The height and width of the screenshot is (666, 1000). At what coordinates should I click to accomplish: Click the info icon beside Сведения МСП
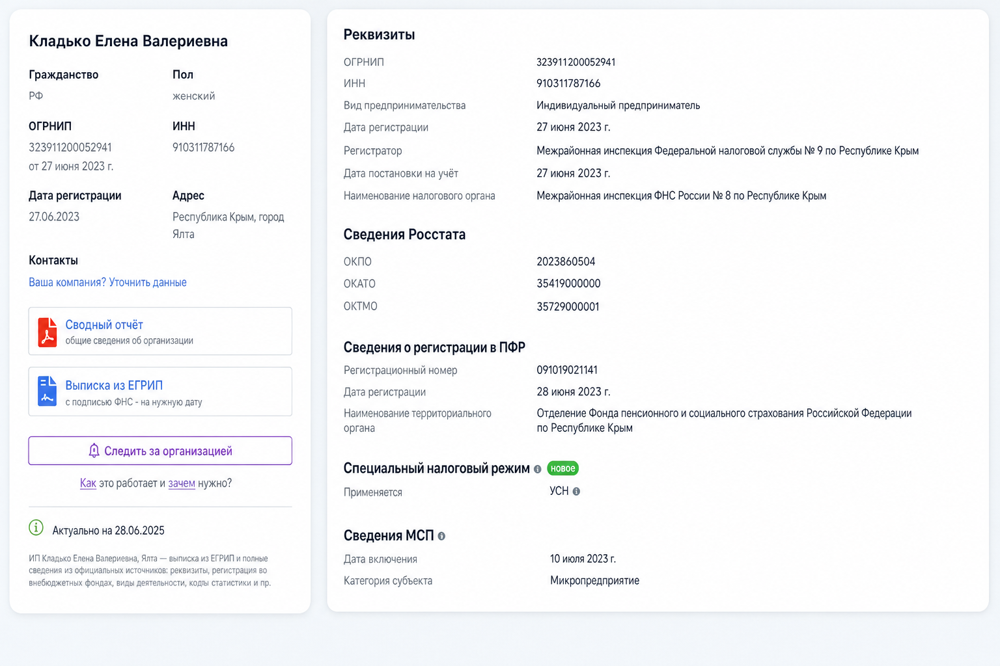[x=441, y=536]
